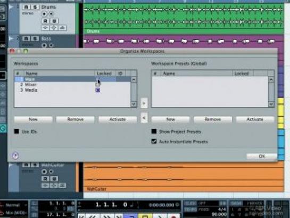
Task: Select the Media workspace row
Action: click(x=72, y=90)
